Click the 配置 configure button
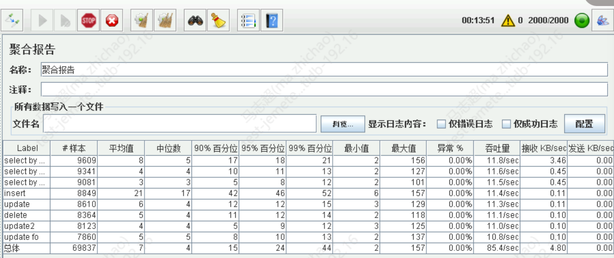 (584, 124)
